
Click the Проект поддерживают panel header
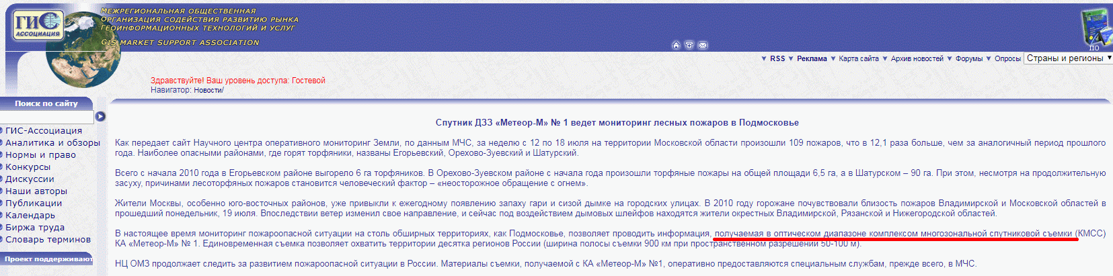point(46,259)
